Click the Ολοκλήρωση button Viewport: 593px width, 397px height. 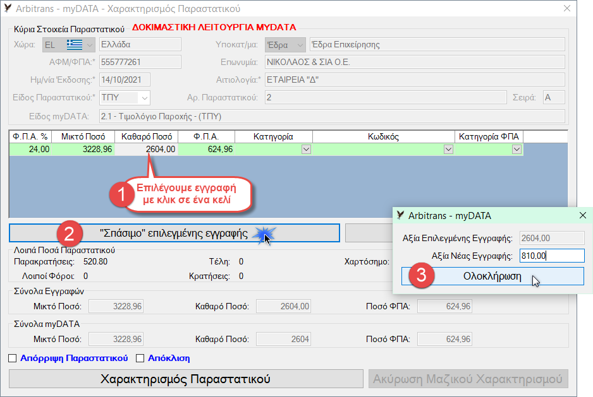tap(492, 276)
